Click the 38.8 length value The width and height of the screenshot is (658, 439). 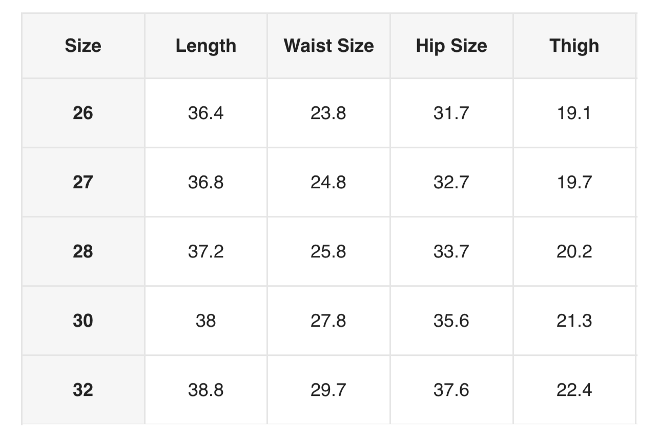[205, 390]
